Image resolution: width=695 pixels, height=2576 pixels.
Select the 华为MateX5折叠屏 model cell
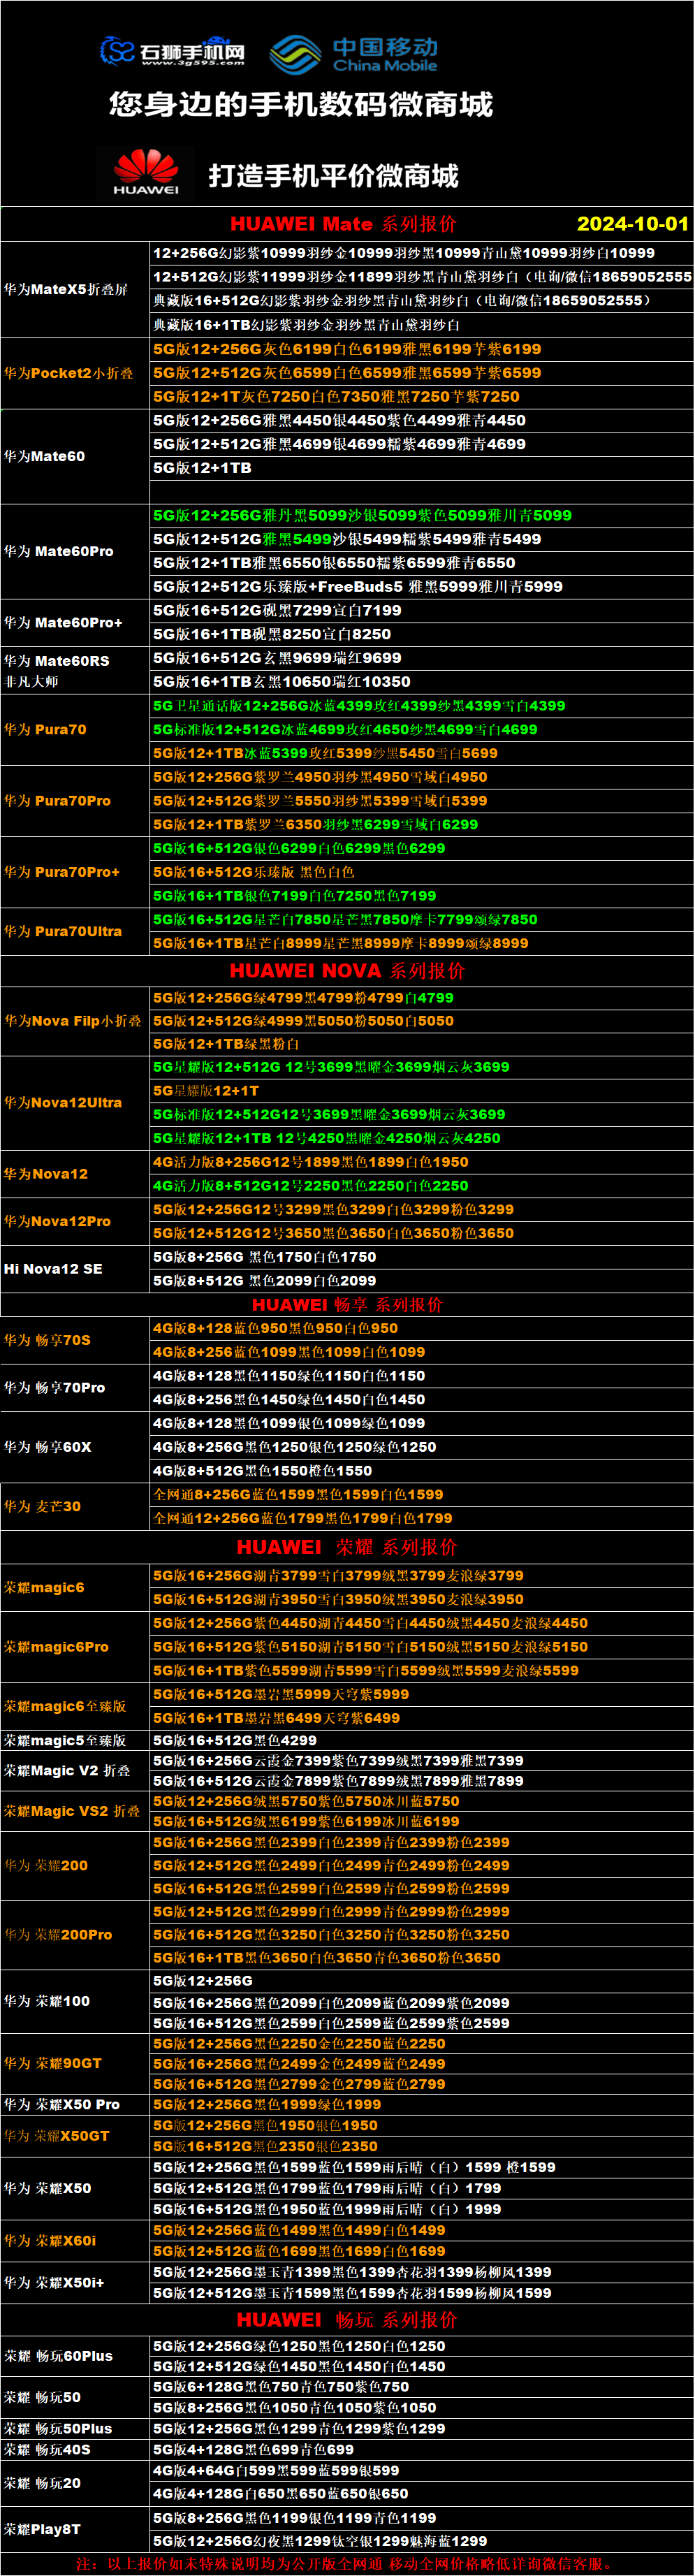point(75,289)
